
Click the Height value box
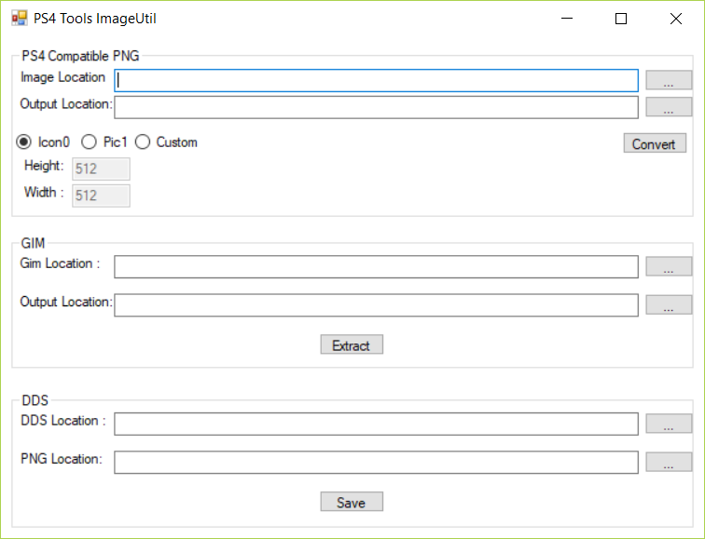point(101,168)
